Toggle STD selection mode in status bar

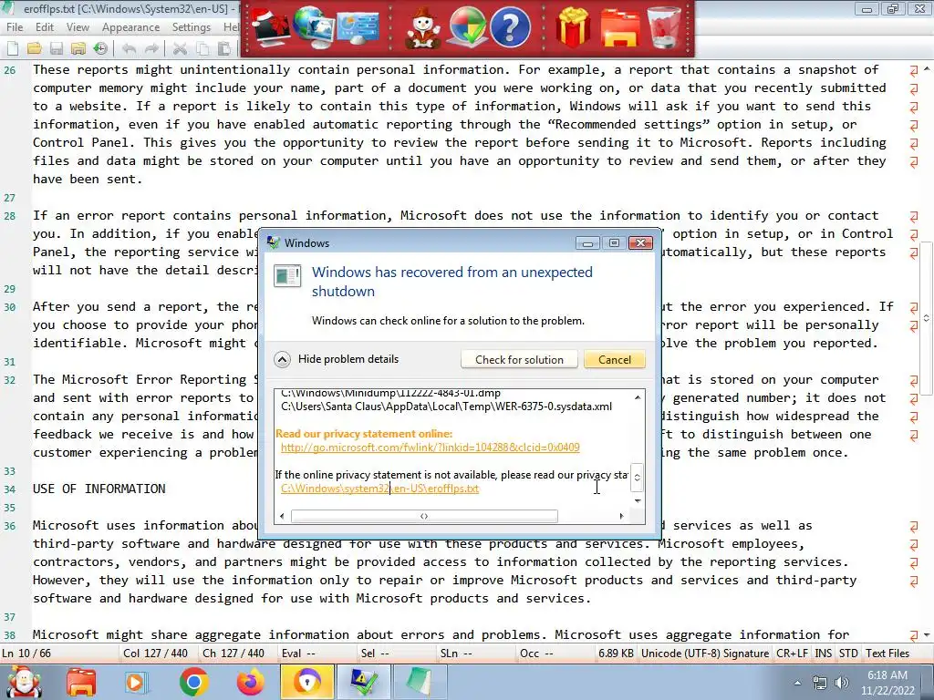(848, 653)
